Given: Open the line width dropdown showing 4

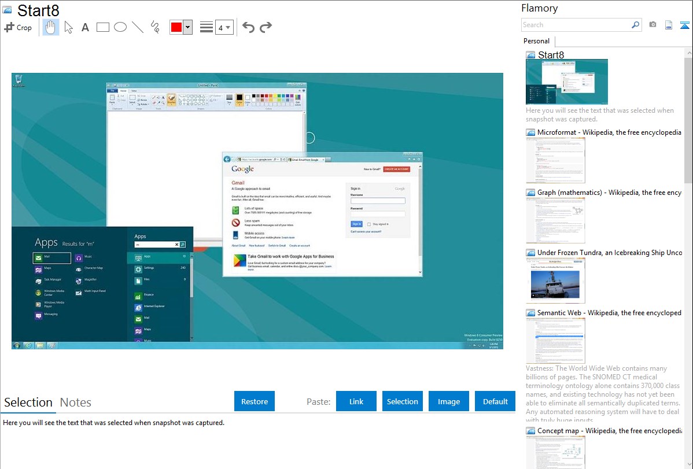Looking at the screenshot, I should [x=224, y=27].
